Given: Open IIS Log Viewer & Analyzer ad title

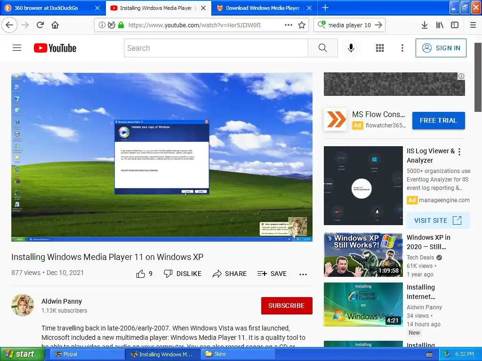Looking at the screenshot, I should (x=430, y=156).
